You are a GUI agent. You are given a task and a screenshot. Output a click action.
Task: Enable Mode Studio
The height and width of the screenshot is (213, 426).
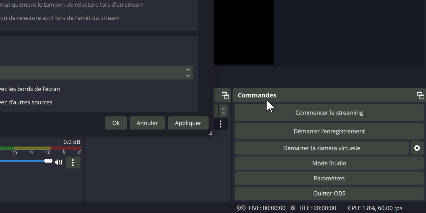329,163
